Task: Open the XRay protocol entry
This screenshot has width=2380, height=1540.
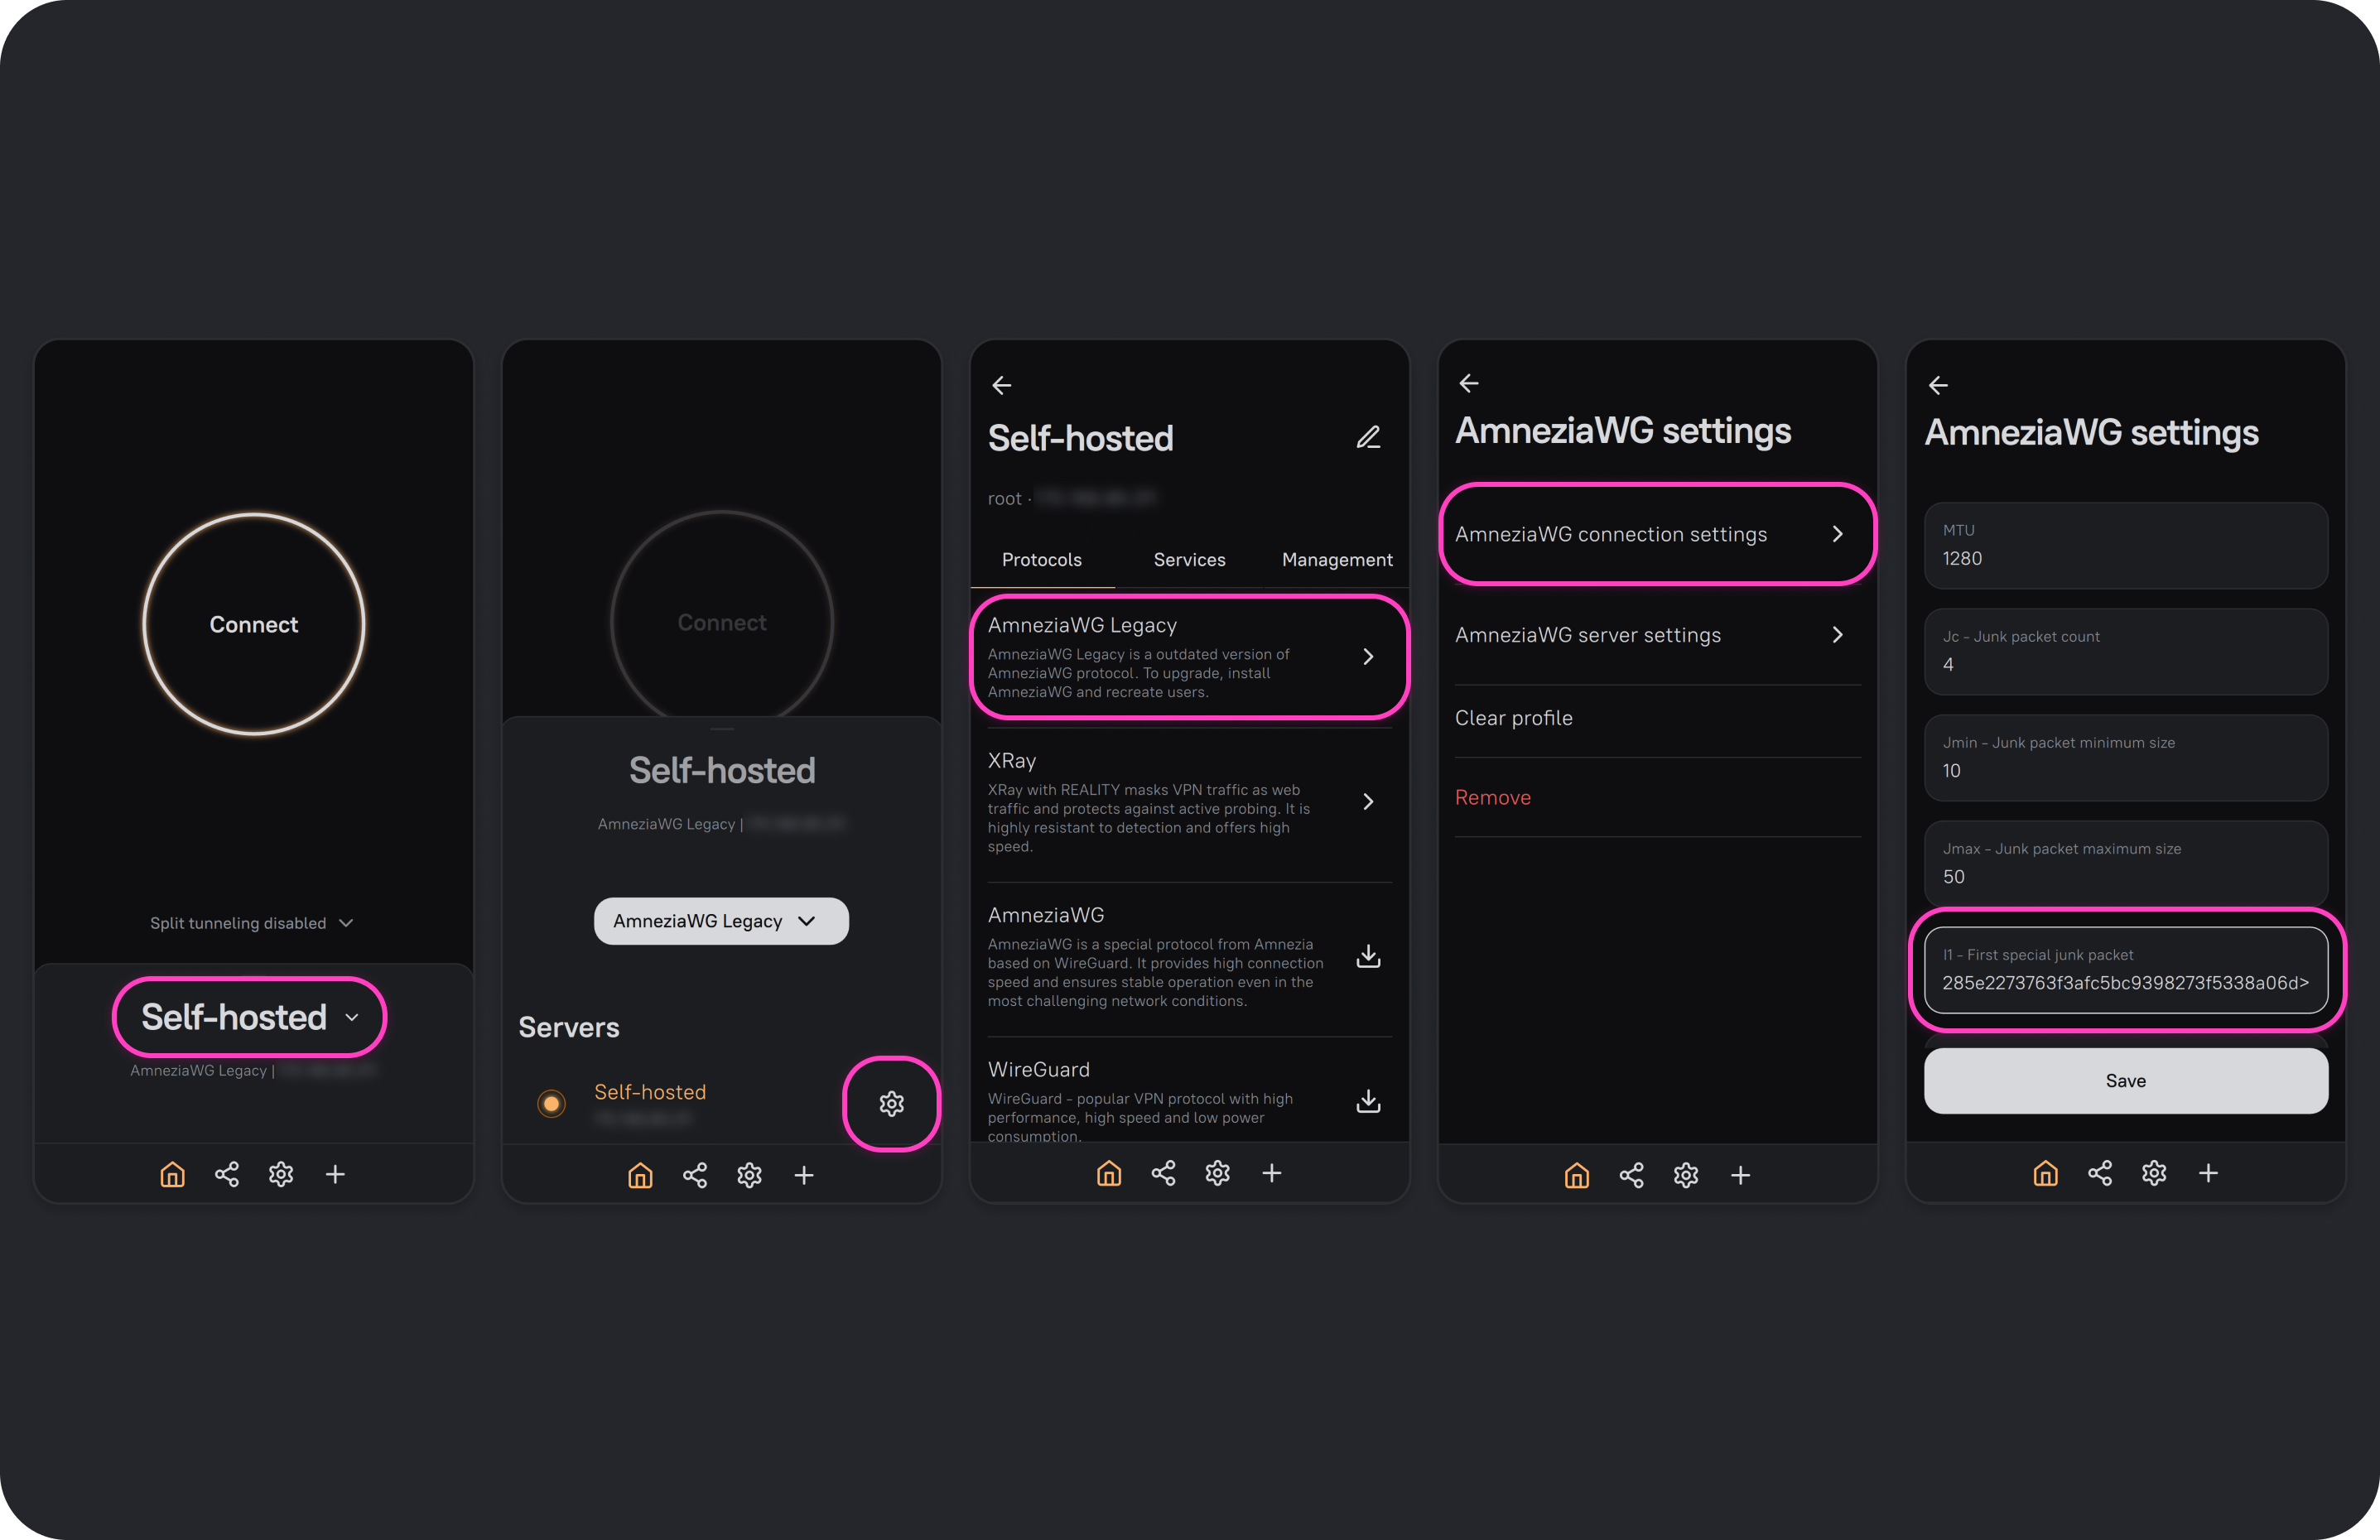Action: (1189, 802)
